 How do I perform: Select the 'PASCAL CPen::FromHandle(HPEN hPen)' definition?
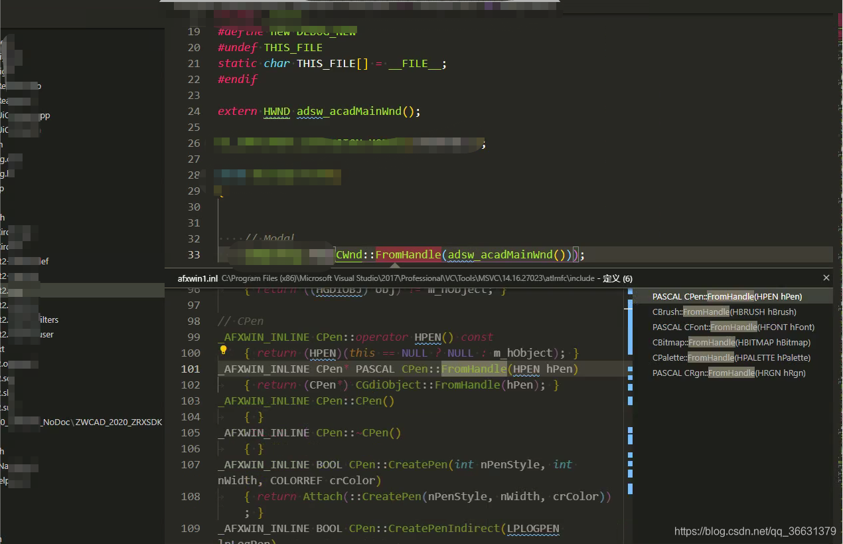coord(727,297)
